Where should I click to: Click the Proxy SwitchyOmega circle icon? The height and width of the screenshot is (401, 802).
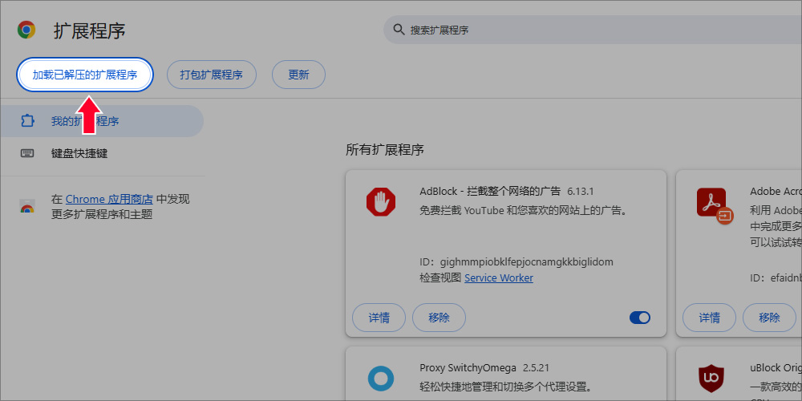[x=381, y=379]
